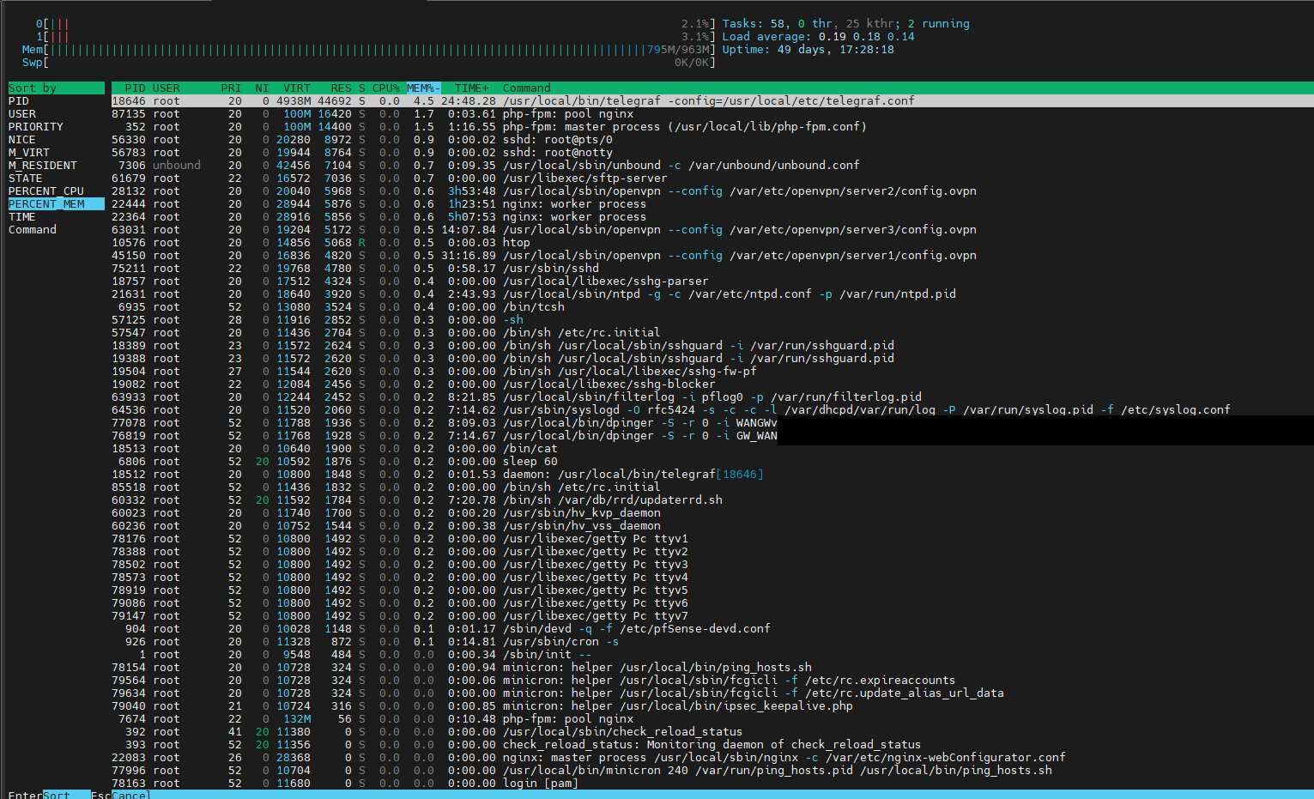Click the Uptime readout
The image size is (1314, 799).
[808, 50]
